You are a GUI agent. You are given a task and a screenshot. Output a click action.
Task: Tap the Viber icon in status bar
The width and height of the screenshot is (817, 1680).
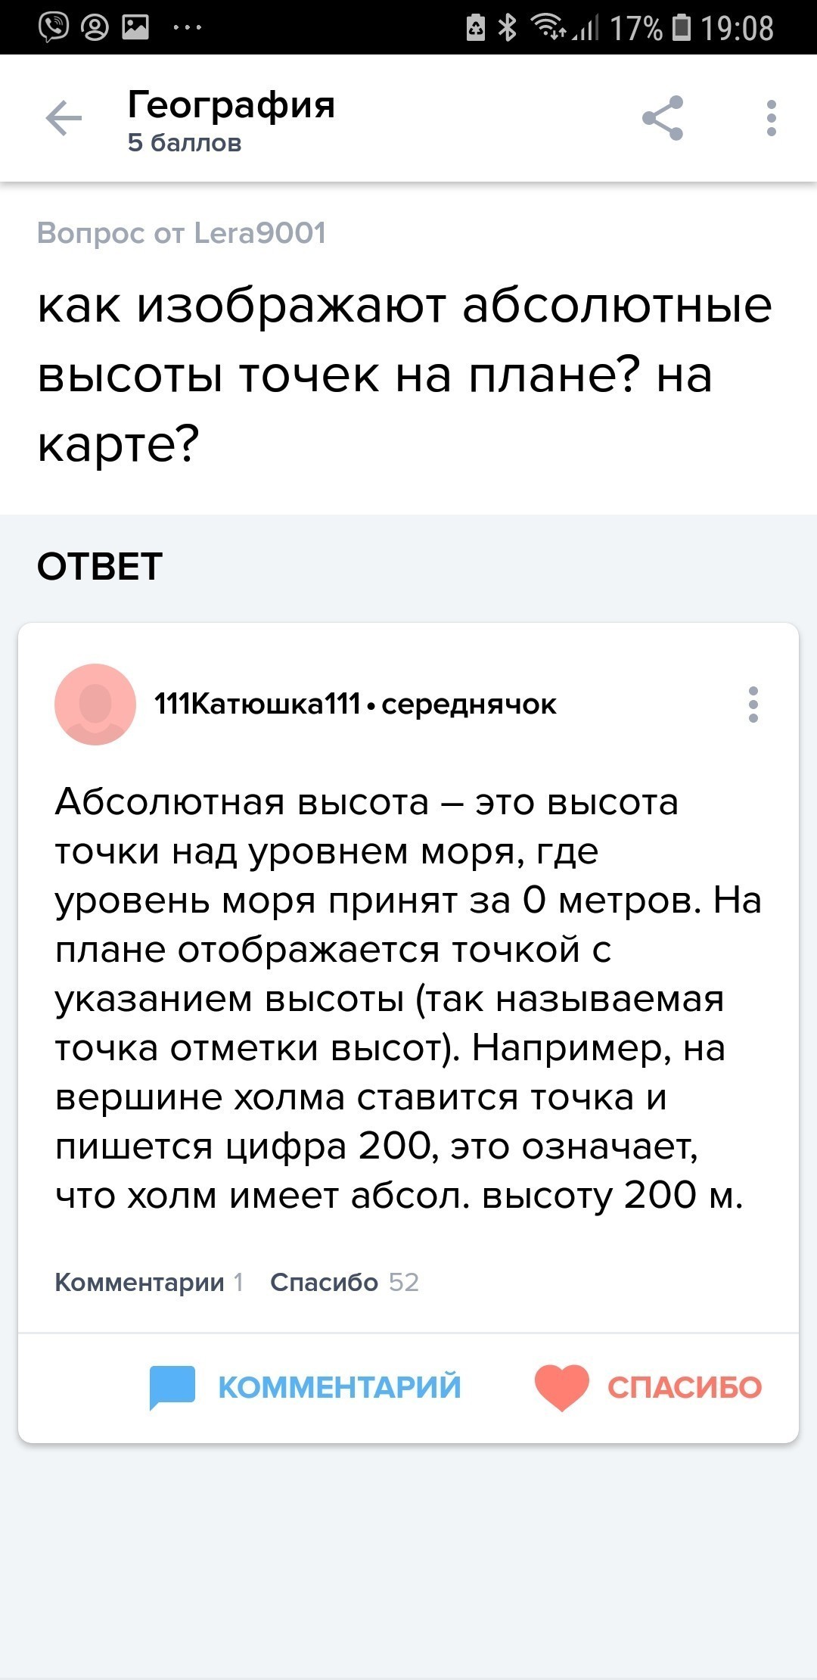point(53,28)
